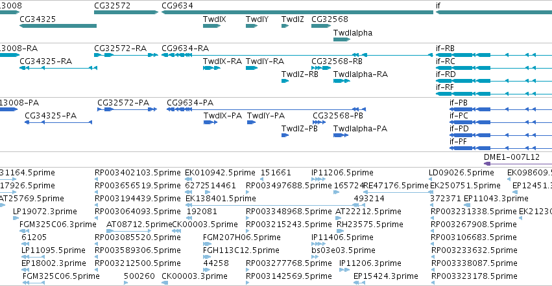Click the CG9634 gene label
Image resolution: width=552 pixels, height=286 pixels.
click(177, 6)
